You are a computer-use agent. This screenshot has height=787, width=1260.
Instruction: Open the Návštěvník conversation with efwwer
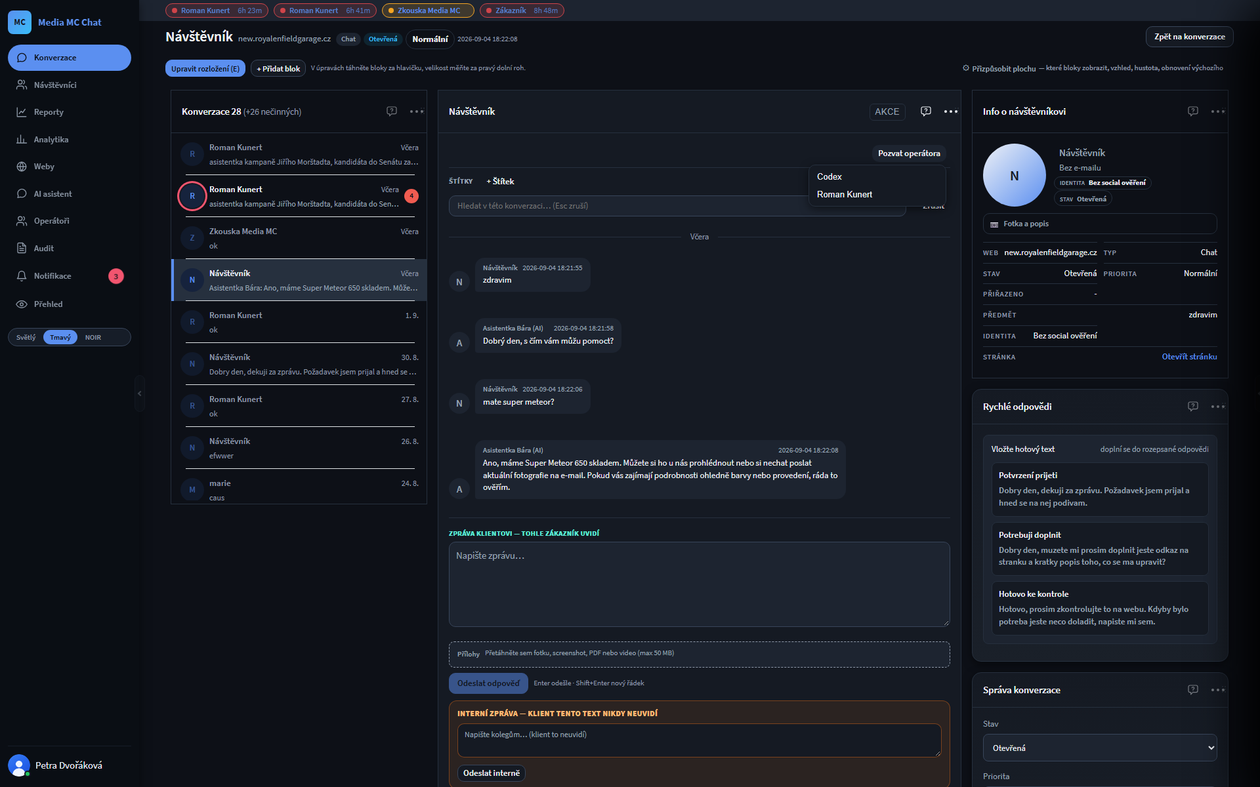click(x=299, y=448)
